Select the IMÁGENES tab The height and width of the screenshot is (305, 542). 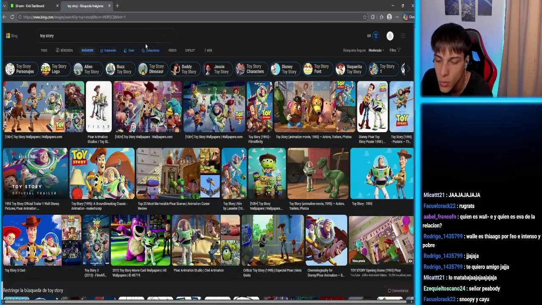click(x=87, y=50)
